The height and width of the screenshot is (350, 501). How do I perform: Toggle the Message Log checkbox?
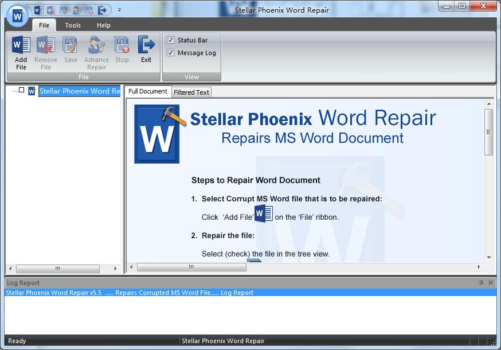coord(171,52)
